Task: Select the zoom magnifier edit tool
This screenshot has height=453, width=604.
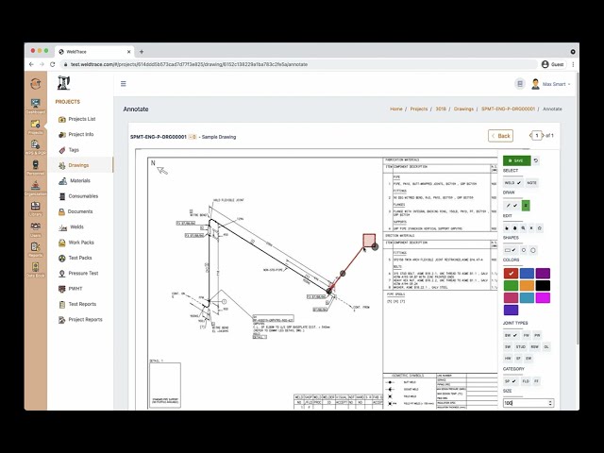Action: click(x=523, y=228)
